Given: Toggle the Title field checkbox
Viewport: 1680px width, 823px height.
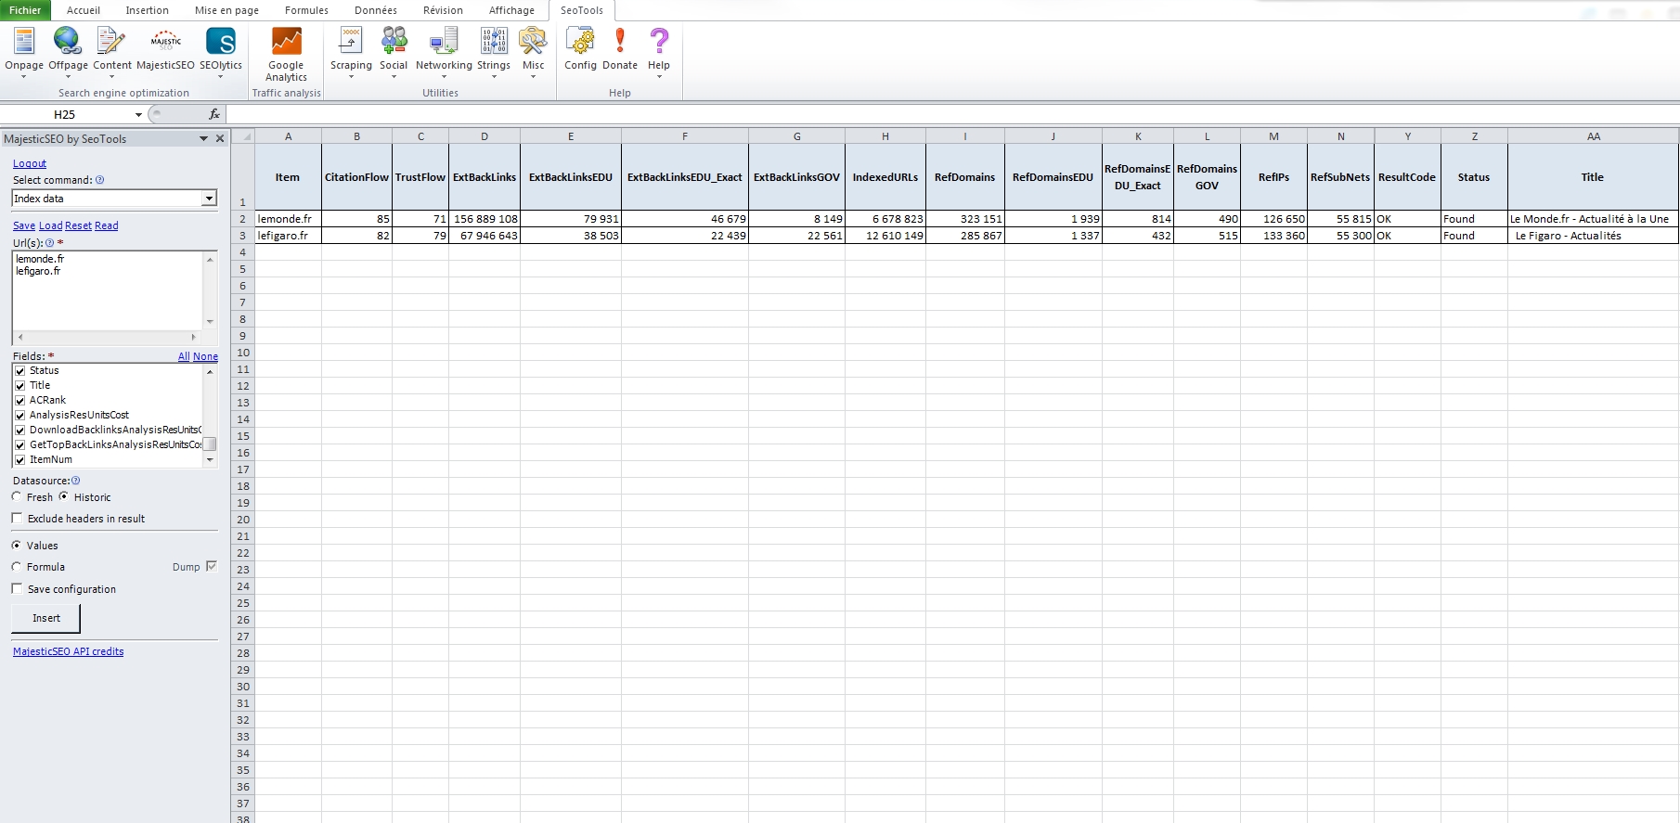Looking at the screenshot, I should click(19, 386).
